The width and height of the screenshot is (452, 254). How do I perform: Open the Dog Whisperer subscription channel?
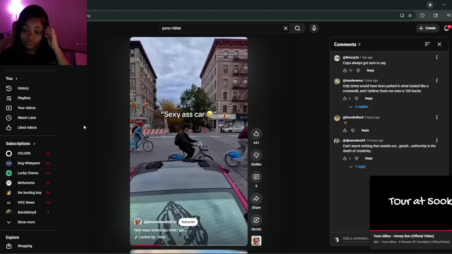(28, 163)
